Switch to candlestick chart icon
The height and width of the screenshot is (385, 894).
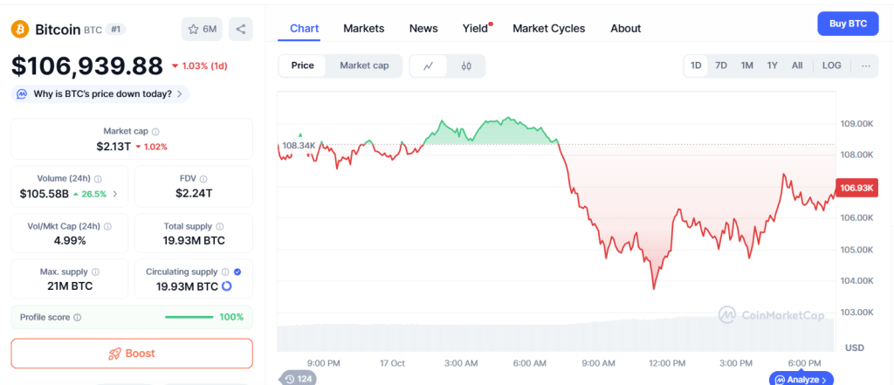(x=466, y=65)
